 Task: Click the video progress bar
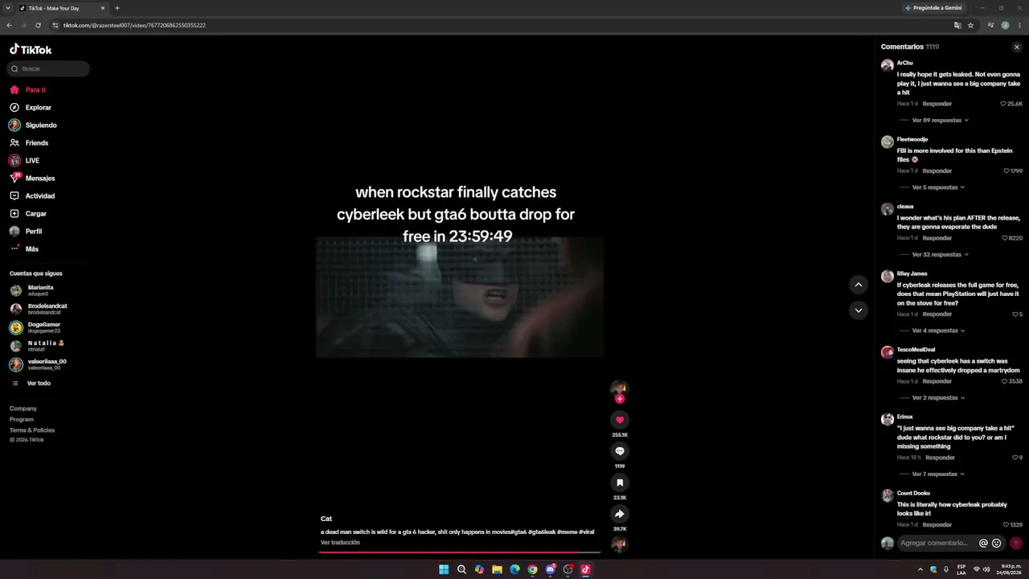pyautogui.click(x=460, y=552)
